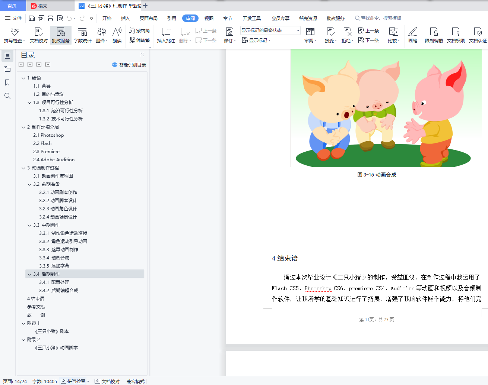
Task: Click the 文档认证 icon
Action: click(x=478, y=35)
